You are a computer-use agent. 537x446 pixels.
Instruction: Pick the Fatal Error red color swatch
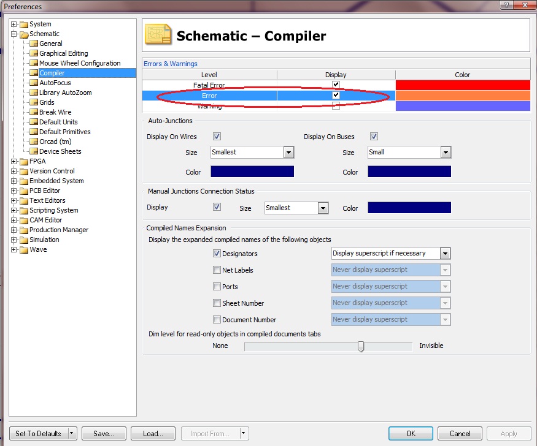click(463, 85)
